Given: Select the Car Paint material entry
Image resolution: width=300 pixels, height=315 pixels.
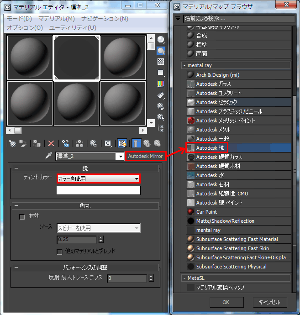Looking at the screenshot, I should click(239, 212).
